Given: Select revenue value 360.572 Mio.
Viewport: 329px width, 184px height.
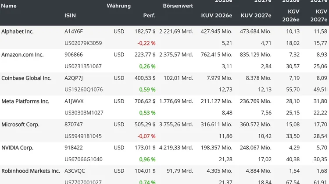Looking at the screenshot, I should click(256, 125).
